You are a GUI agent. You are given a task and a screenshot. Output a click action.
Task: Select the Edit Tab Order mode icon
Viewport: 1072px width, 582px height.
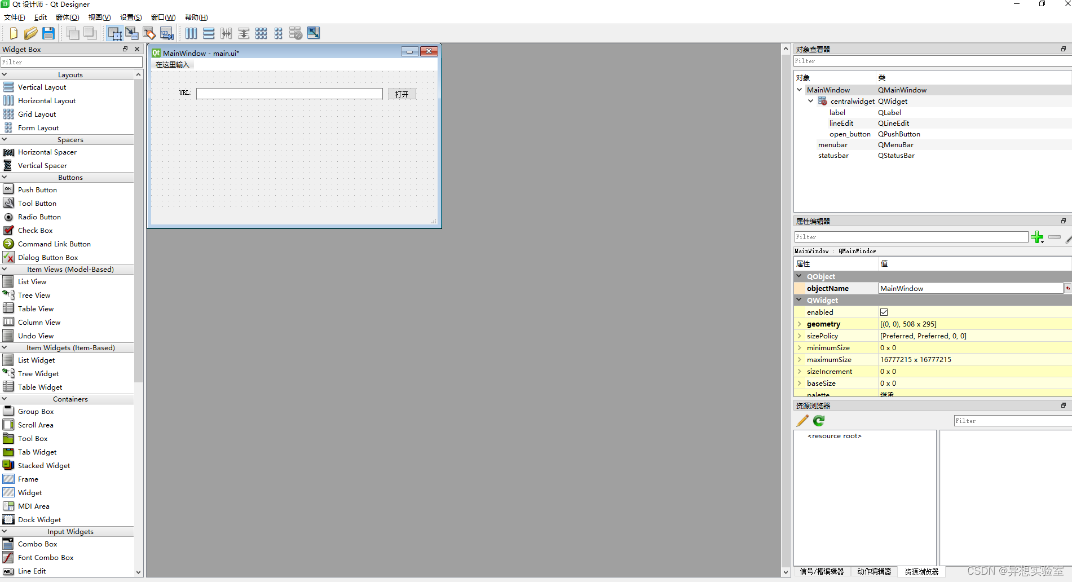click(x=167, y=33)
